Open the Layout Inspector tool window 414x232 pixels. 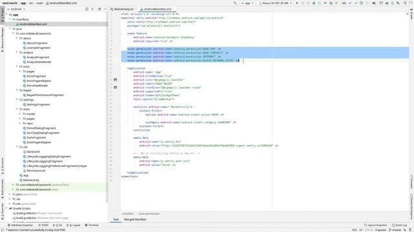click(375, 225)
